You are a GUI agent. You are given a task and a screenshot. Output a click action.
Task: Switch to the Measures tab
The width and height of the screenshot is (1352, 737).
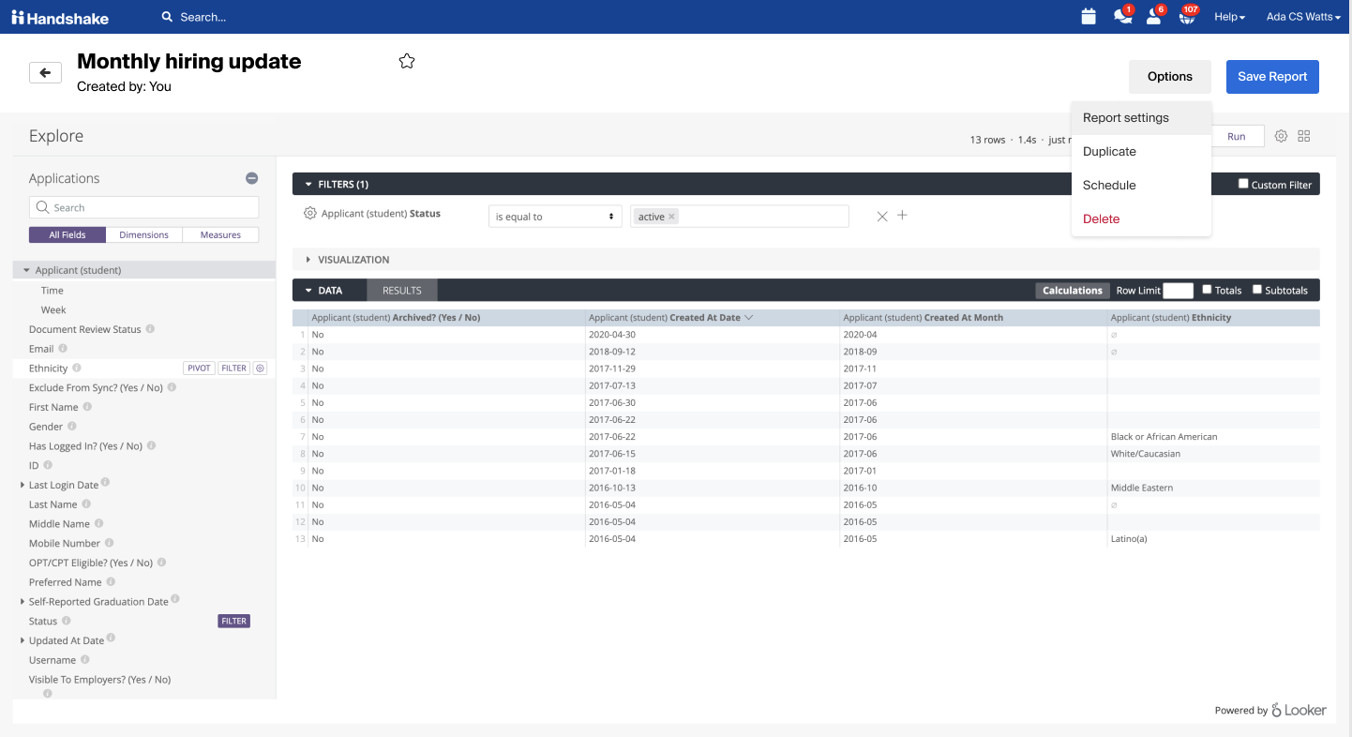[x=220, y=235]
